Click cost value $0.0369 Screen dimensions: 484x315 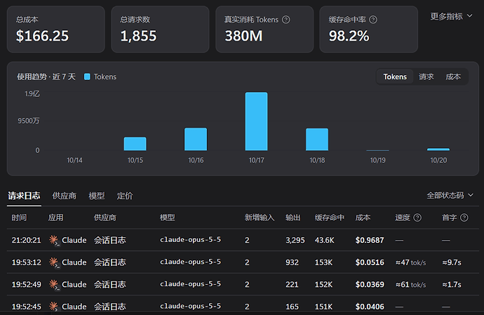tap(370, 284)
